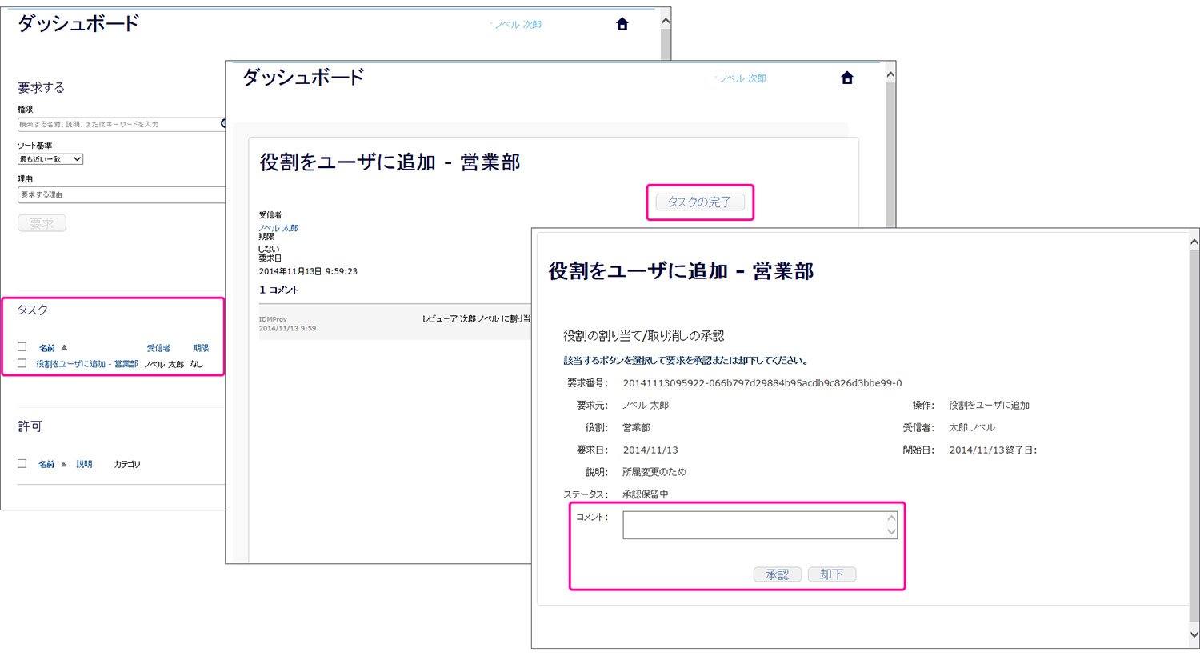Sort tasks by 受信者 column
Image resolution: width=1200 pixels, height=656 pixels.
coord(158,348)
